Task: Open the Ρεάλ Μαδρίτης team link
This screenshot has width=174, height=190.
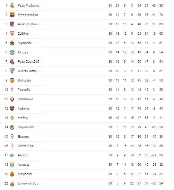Action: pyautogui.click(x=28, y=6)
